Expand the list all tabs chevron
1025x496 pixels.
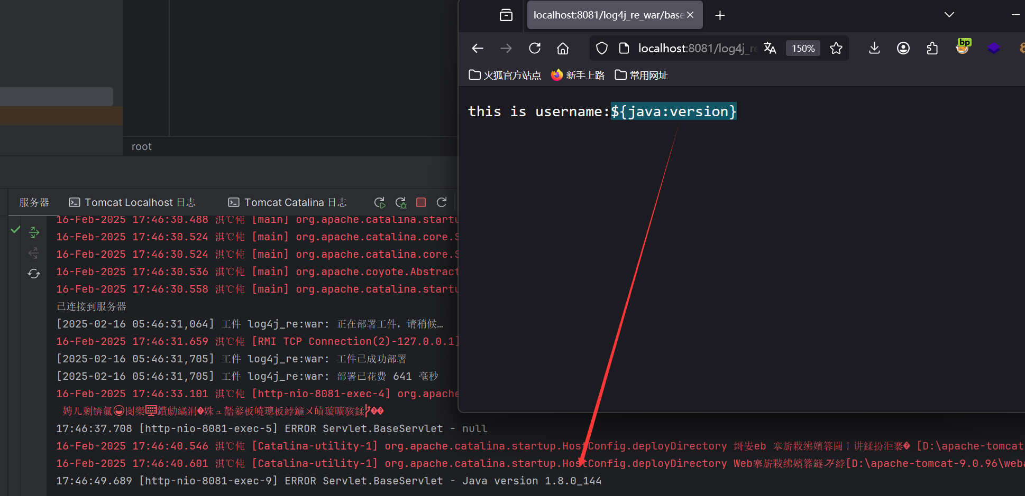949,15
